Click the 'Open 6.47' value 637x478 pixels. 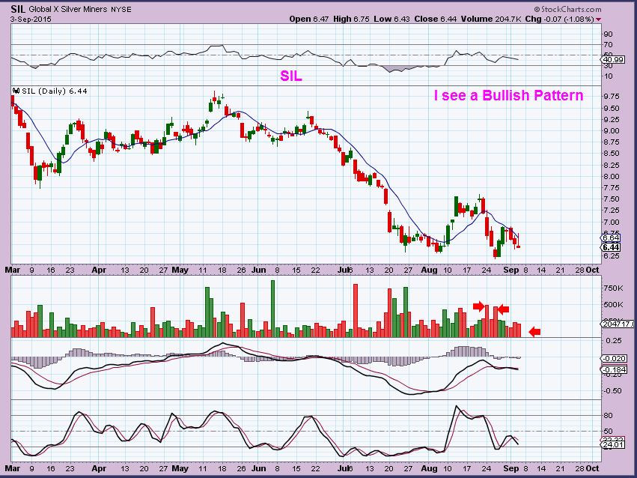click(x=308, y=19)
